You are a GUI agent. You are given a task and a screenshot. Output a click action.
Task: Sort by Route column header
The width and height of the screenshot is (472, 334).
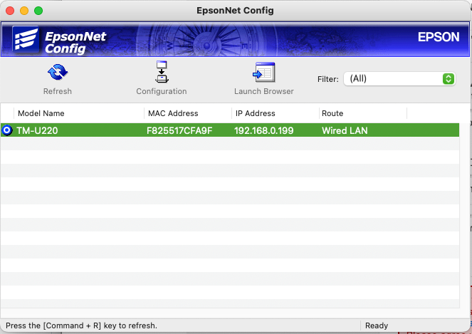pos(332,113)
